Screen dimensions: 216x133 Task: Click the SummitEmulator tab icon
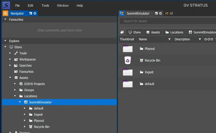click(122, 13)
